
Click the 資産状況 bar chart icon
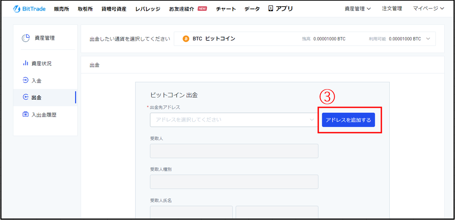point(25,63)
